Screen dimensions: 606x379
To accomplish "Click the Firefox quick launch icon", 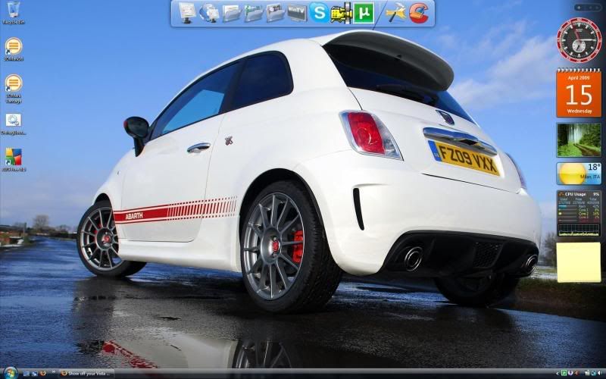I will [x=43, y=373].
